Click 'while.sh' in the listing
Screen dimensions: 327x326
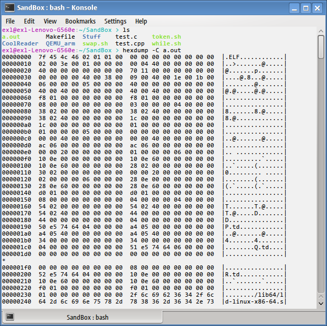coord(167,43)
